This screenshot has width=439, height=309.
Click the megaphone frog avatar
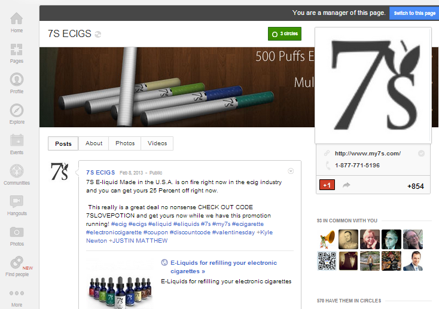point(327,239)
